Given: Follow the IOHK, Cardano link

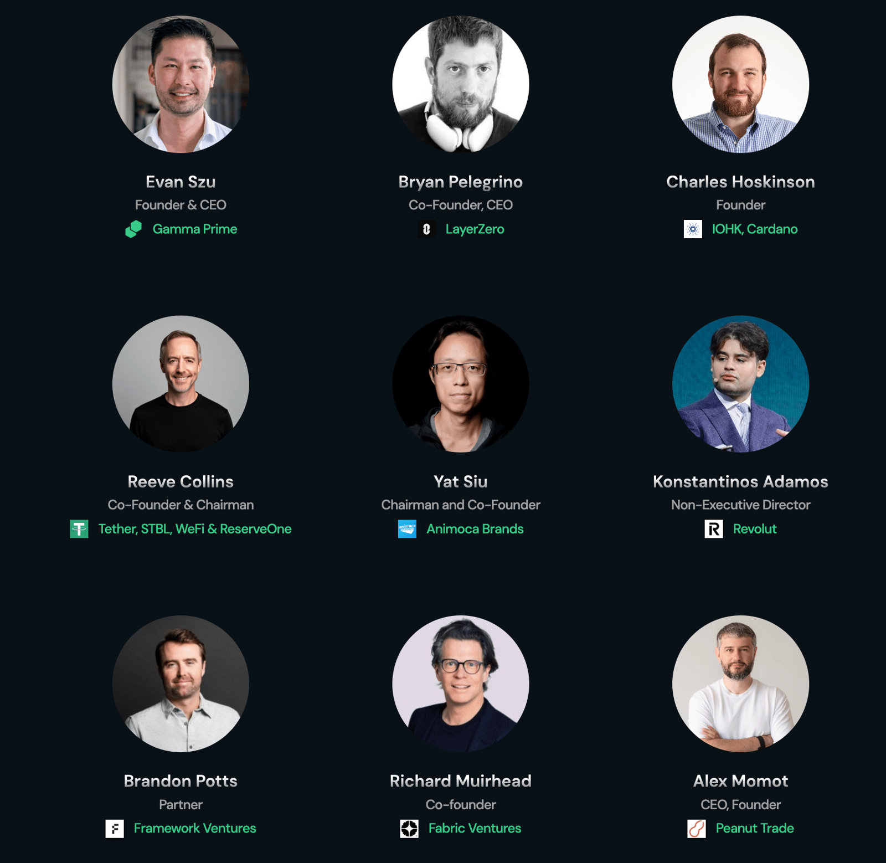Looking at the screenshot, I should click(x=755, y=229).
